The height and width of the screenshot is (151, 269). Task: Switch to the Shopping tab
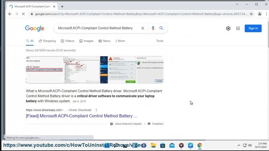pyautogui.click(x=47, y=41)
